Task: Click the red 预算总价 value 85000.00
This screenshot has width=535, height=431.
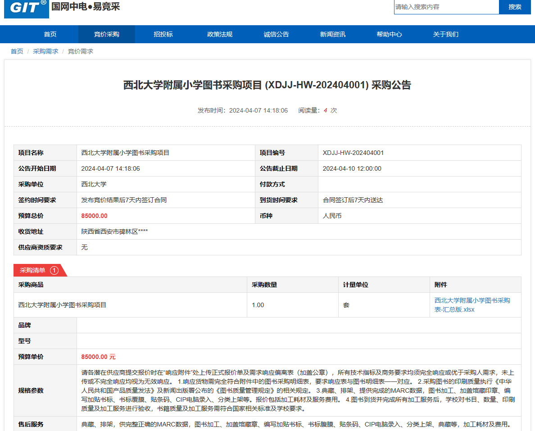Action: 94,216
